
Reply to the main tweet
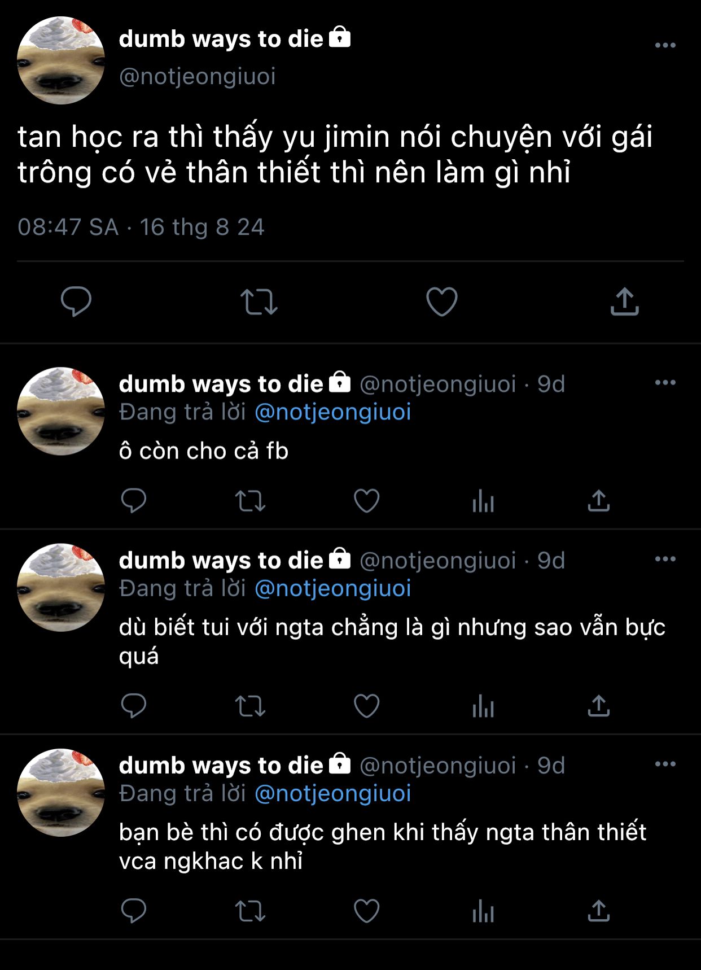click(76, 302)
